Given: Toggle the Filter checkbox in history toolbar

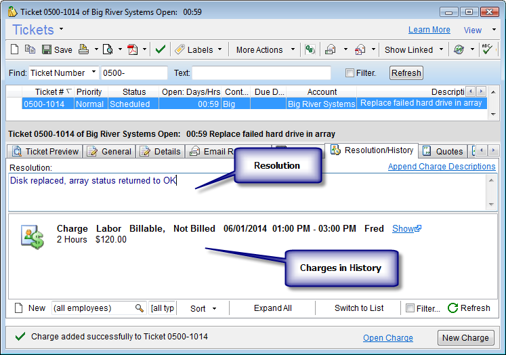Looking at the screenshot, I should [410, 308].
